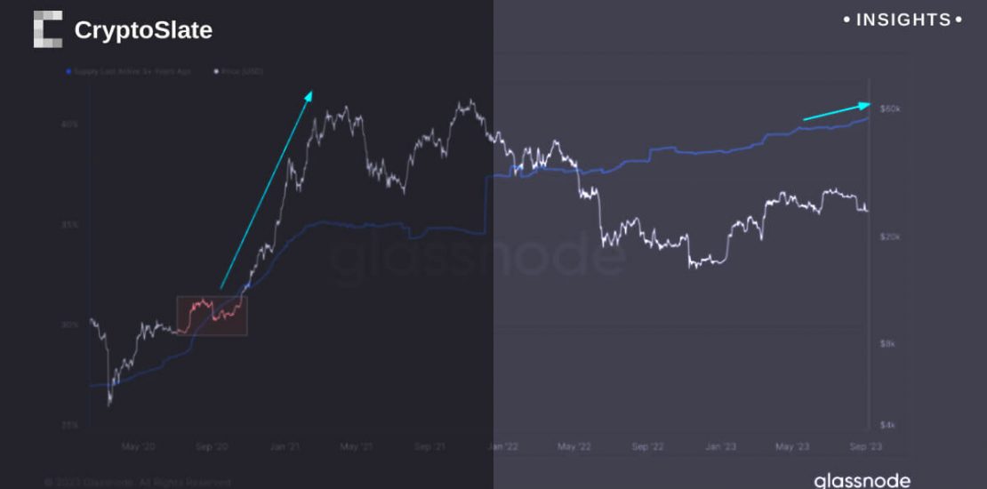Select the May '20 date on x-axis

(136, 446)
